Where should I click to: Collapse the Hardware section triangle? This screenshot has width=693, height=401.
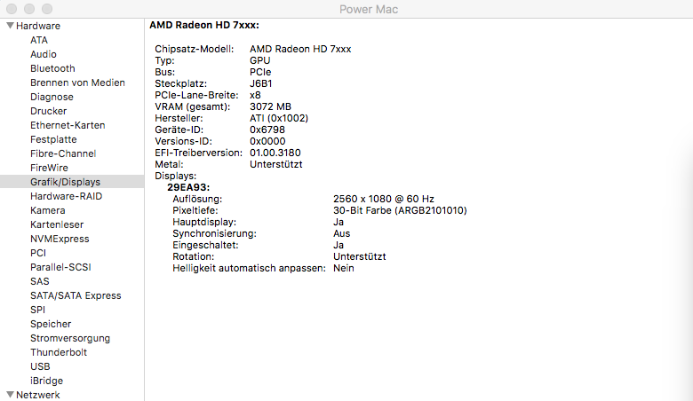coord(10,26)
